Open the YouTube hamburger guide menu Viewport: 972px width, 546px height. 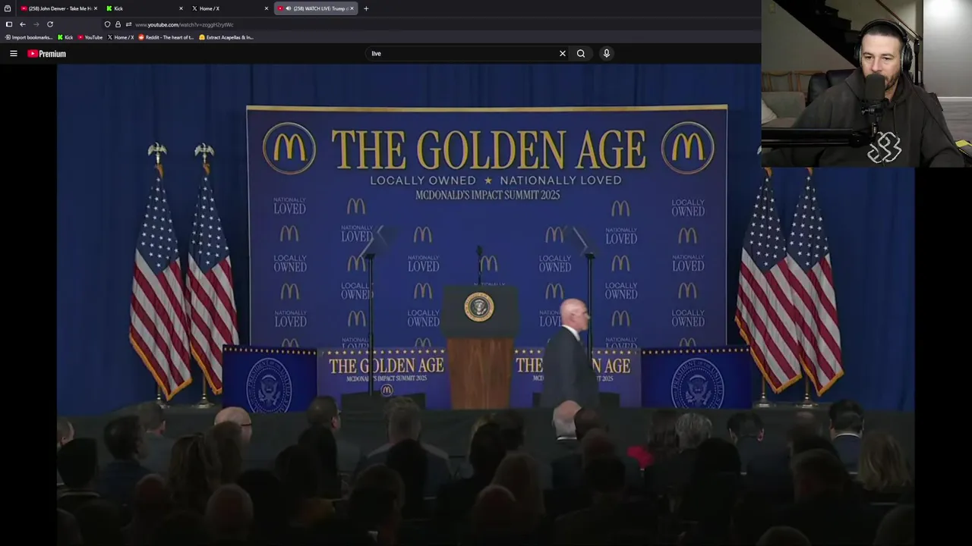[x=13, y=54]
